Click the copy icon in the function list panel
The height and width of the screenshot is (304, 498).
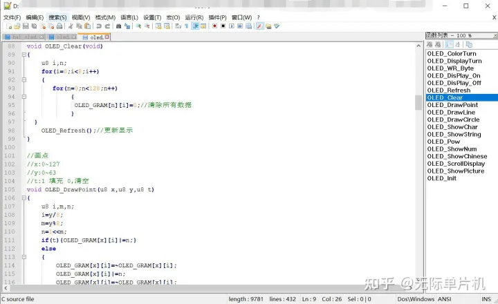[x=469, y=44]
